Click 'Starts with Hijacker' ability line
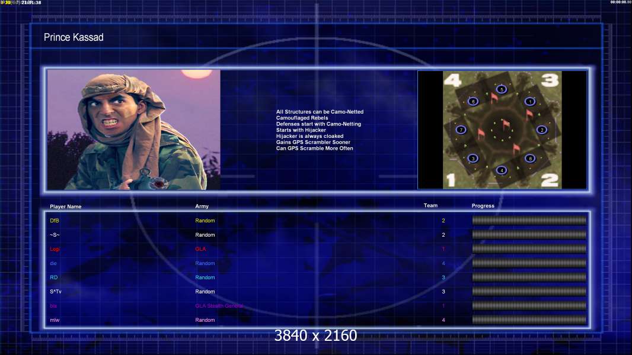The image size is (632, 355). tap(301, 130)
